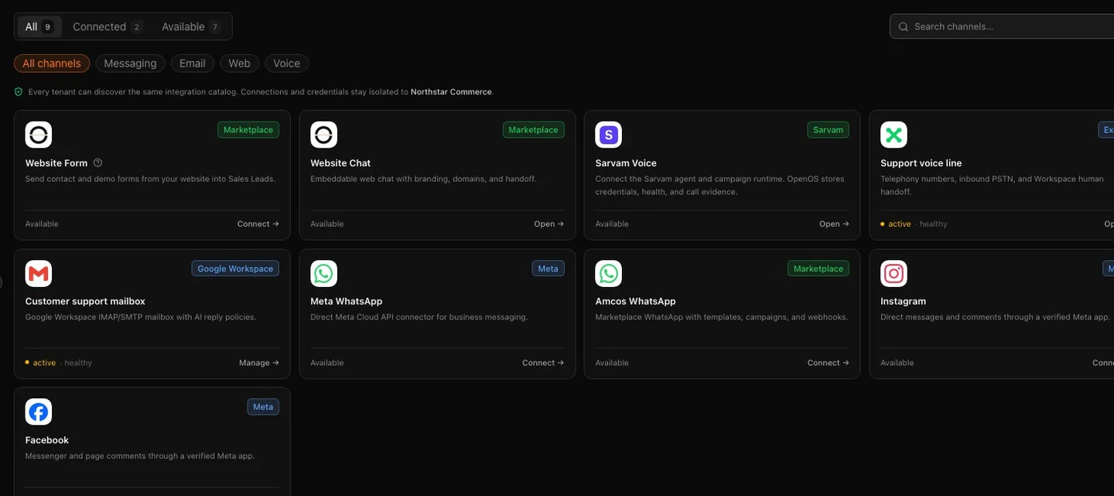The height and width of the screenshot is (496, 1114).
Task: Connect the Website Form channel
Action: tap(258, 224)
